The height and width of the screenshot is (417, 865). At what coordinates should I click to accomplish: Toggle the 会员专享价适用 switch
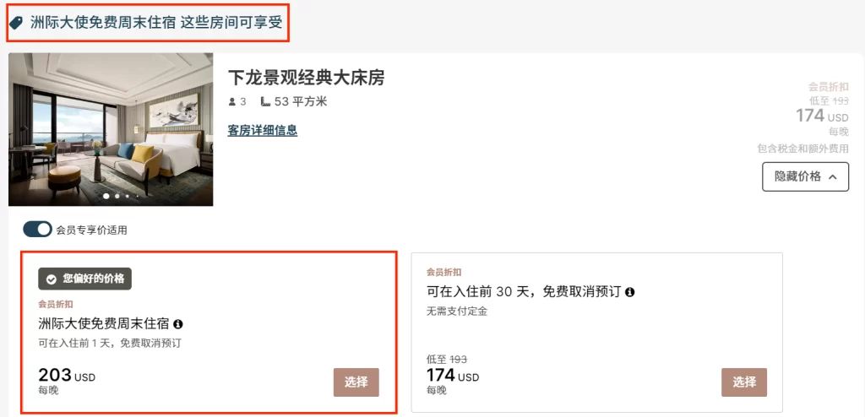click(37, 230)
